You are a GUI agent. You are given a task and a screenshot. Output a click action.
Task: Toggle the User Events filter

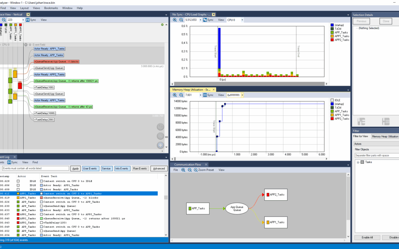point(90,169)
